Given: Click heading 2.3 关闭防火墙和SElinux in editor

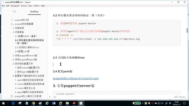Looking at the screenshot, I should (x=69, y=58).
